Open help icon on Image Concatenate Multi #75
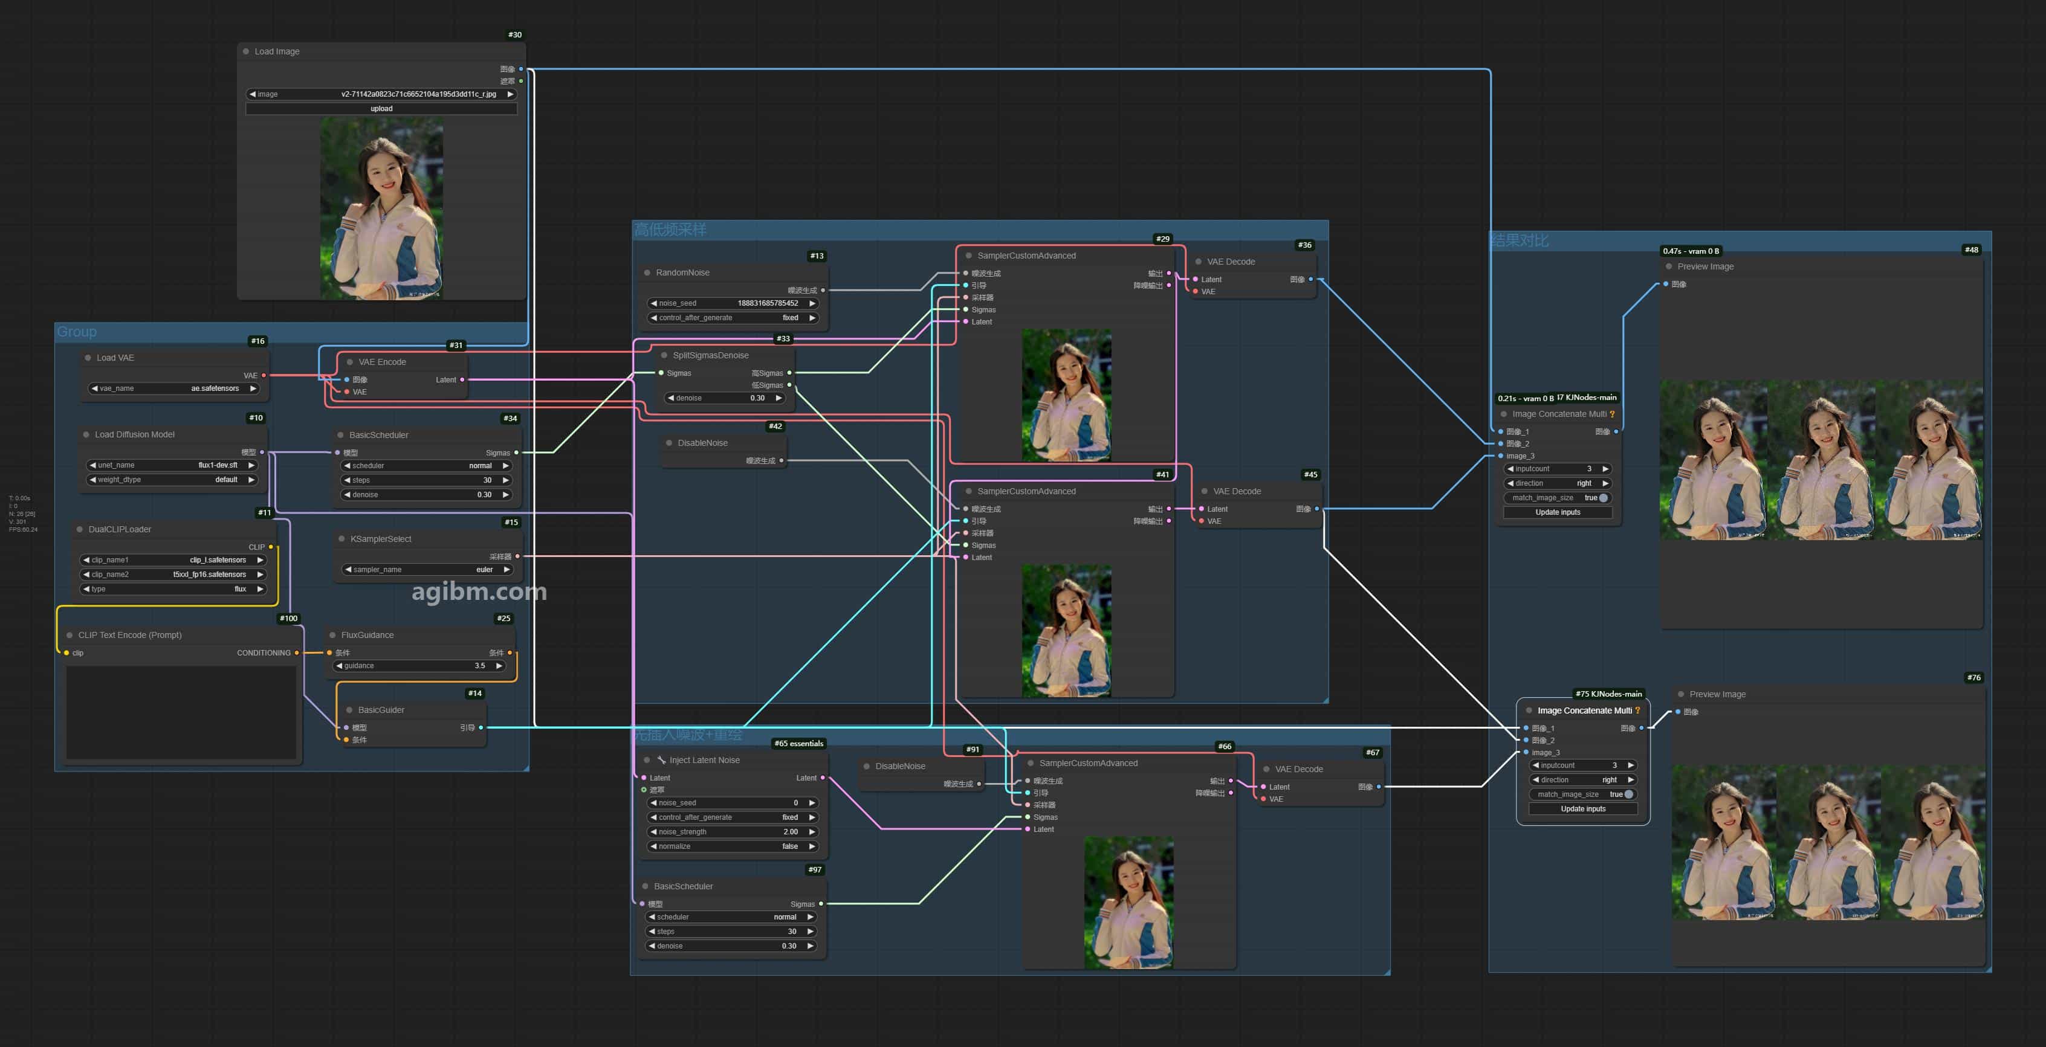Screen dimensions: 2046x1047 pos(1638,710)
